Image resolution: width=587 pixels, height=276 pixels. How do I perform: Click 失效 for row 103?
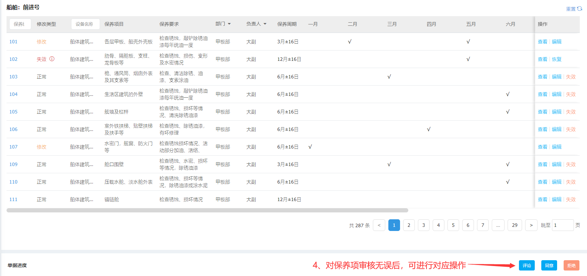pos(571,77)
